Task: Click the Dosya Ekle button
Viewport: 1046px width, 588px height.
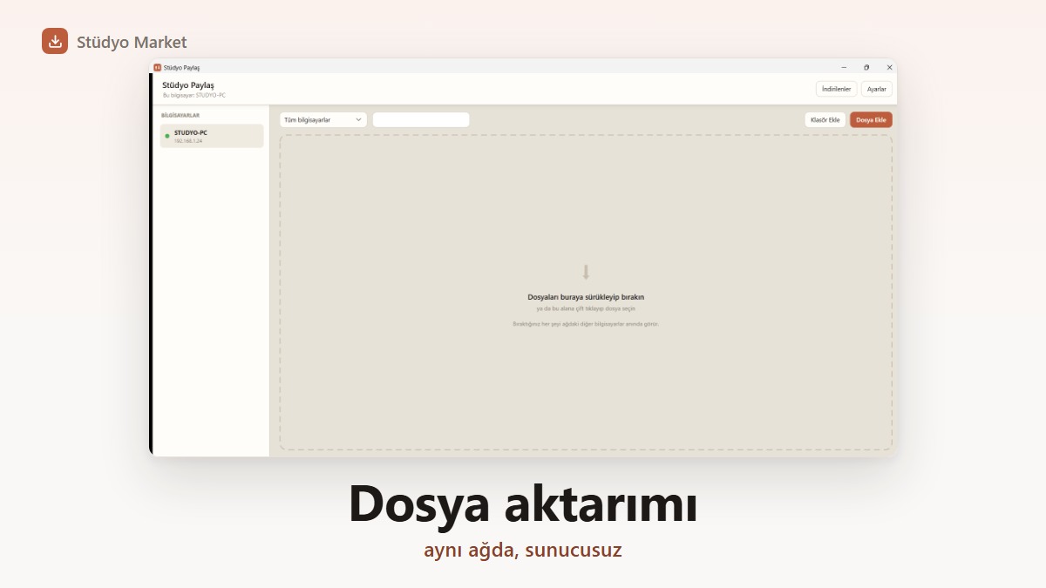Action: click(871, 120)
